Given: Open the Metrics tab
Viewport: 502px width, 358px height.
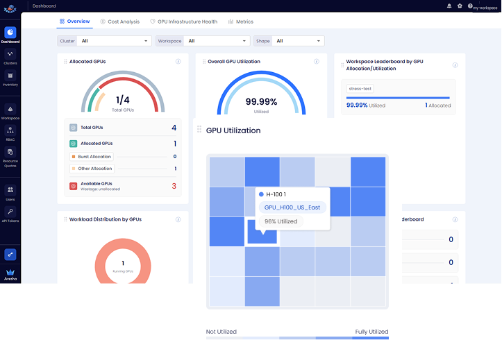Looking at the screenshot, I should pos(240,22).
